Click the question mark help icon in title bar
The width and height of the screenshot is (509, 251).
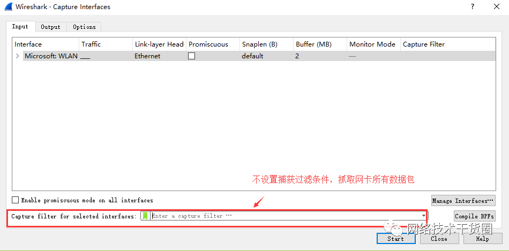coord(473,6)
